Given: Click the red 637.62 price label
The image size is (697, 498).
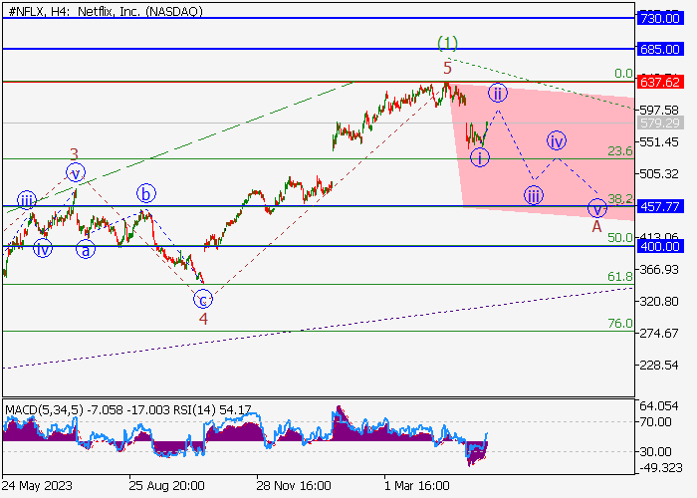Looking at the screenshot, I should (x=659, y=82).
